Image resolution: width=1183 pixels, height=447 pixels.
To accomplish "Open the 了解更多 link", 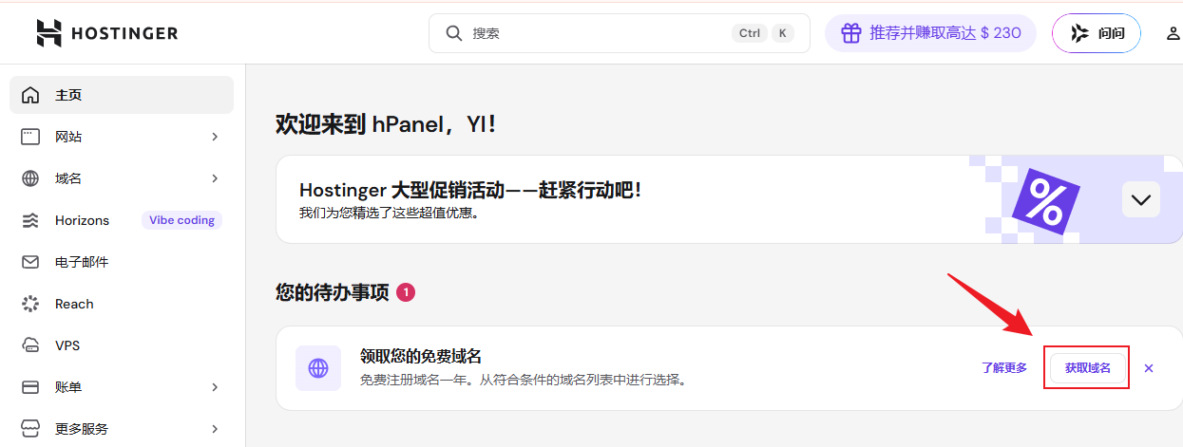I will tap(1004, 367).
